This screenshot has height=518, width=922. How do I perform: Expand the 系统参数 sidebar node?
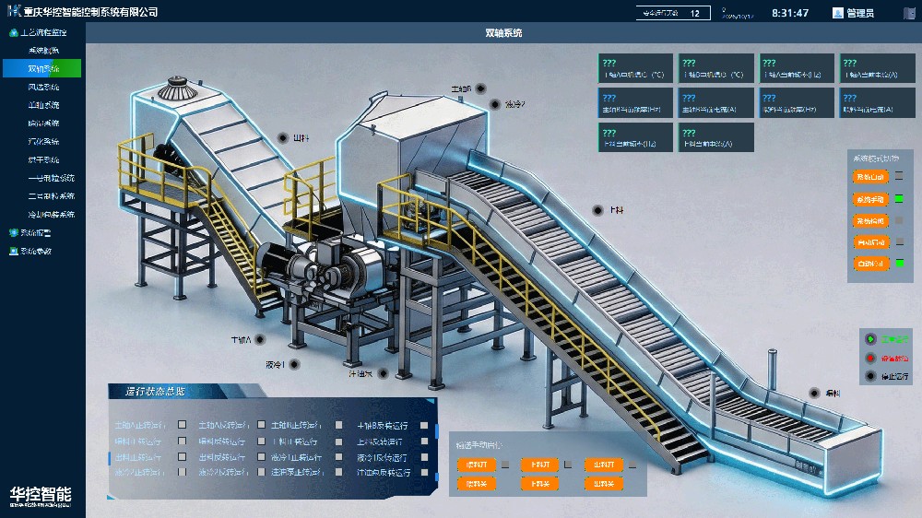(x=36, y=251)
